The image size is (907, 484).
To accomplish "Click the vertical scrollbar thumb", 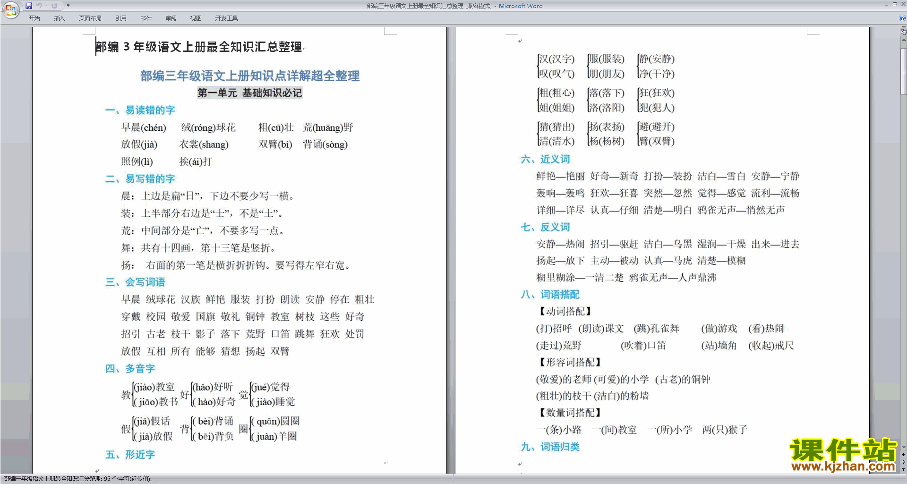I will [903, 71].
